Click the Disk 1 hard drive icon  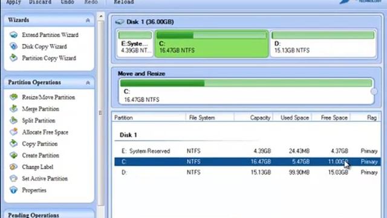[x=120, y=22]
